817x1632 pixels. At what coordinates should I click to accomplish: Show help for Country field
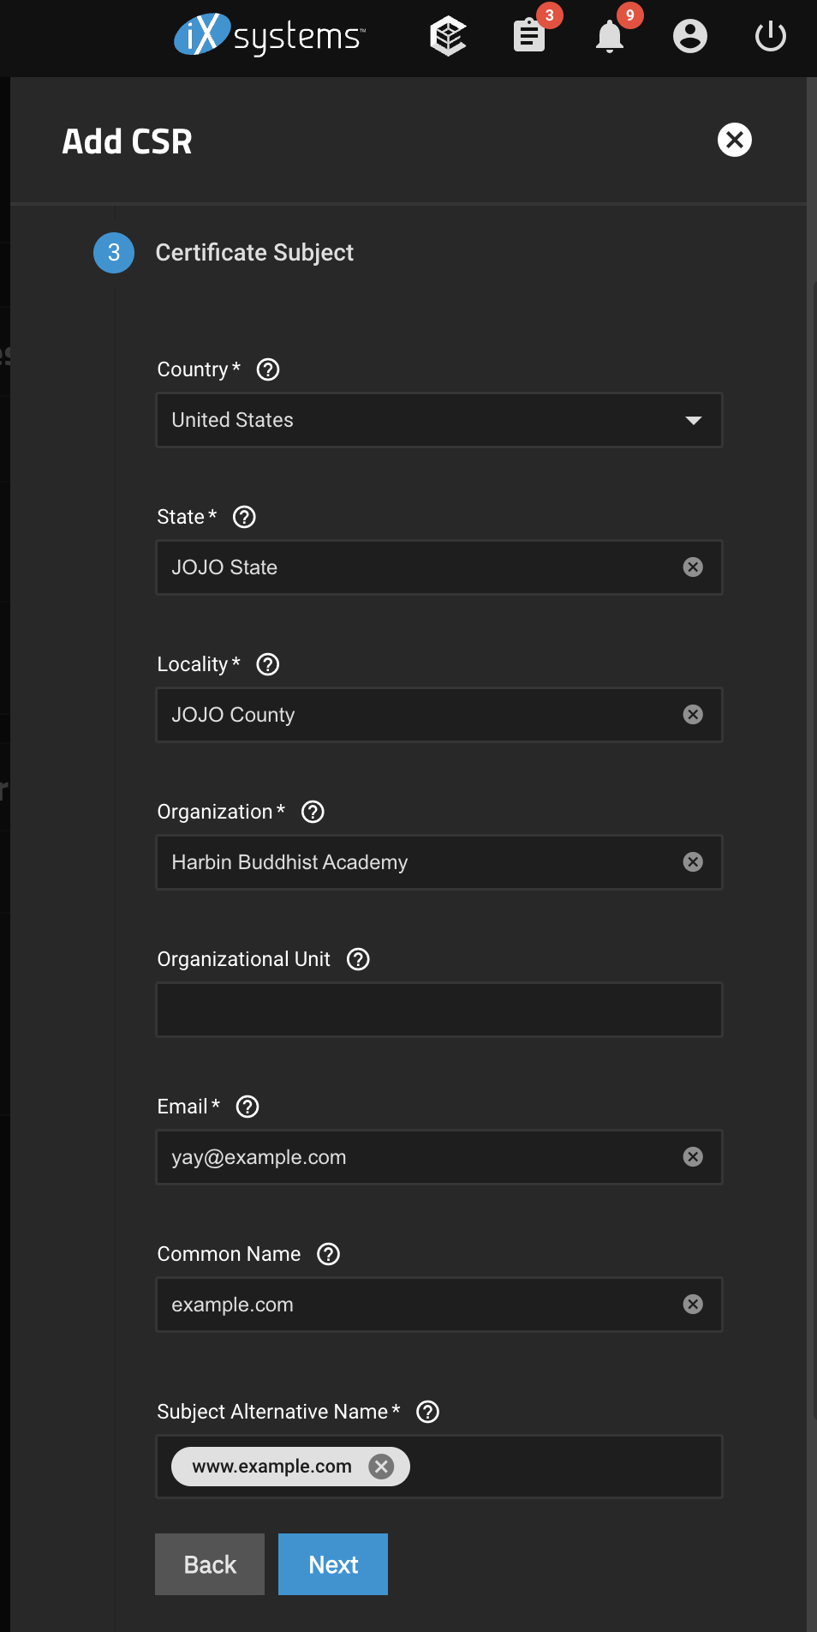pyautogui.click(x=268, y=369)
